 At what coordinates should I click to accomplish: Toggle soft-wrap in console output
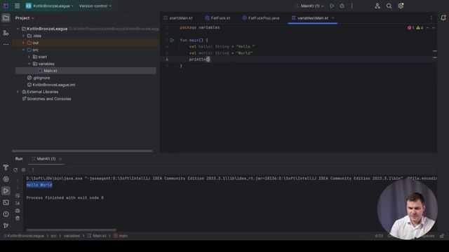click(18, 196)
